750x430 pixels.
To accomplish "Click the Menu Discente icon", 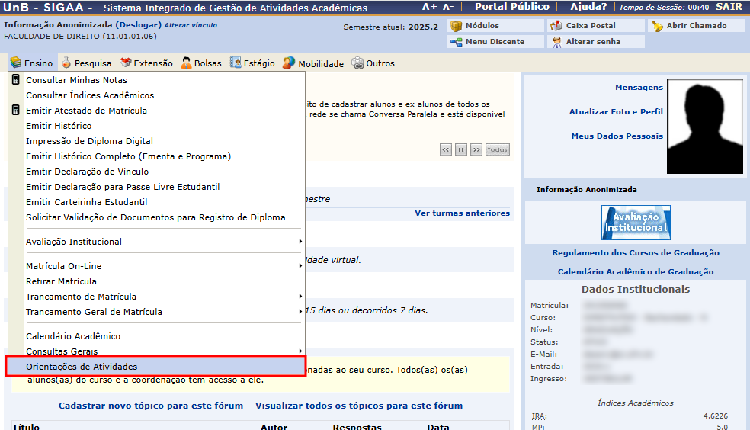I will click(x=457, y=42).
